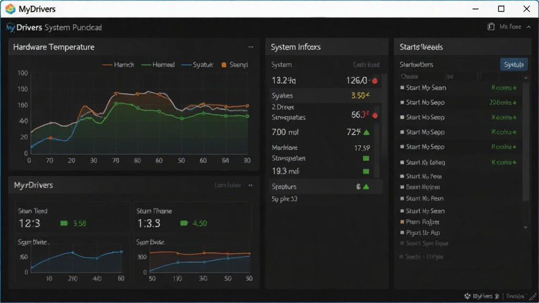Open the Me Feee panel icon

tap(491, 27)
